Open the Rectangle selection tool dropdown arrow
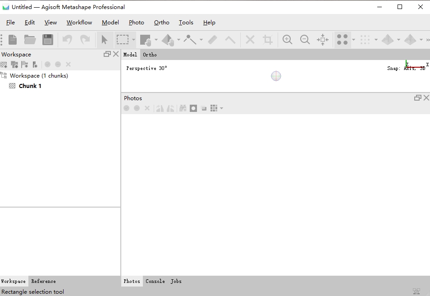430x296 pixels. (x=133, y=40)
